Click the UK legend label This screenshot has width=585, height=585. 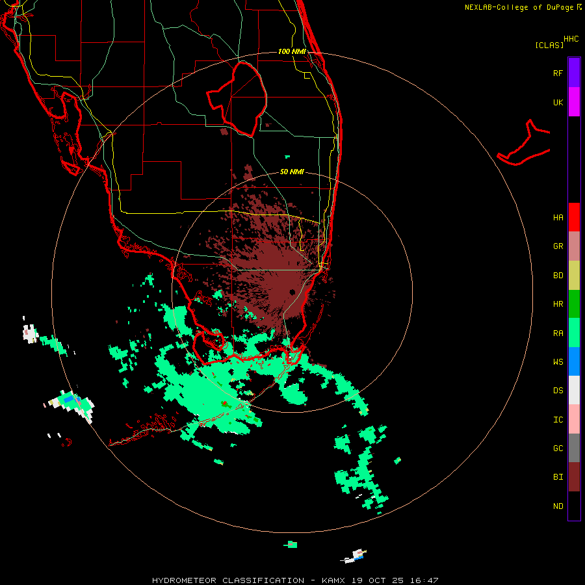coord(558,102)
